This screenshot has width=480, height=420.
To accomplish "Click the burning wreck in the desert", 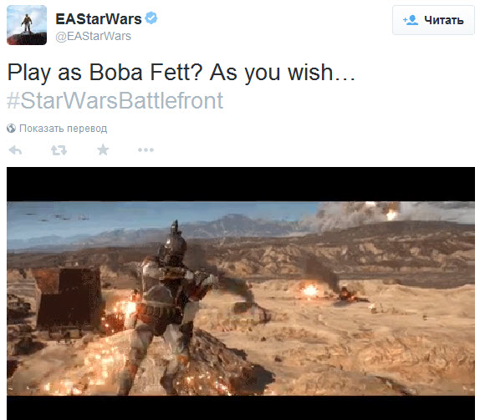I will click(x=349, y=294).
